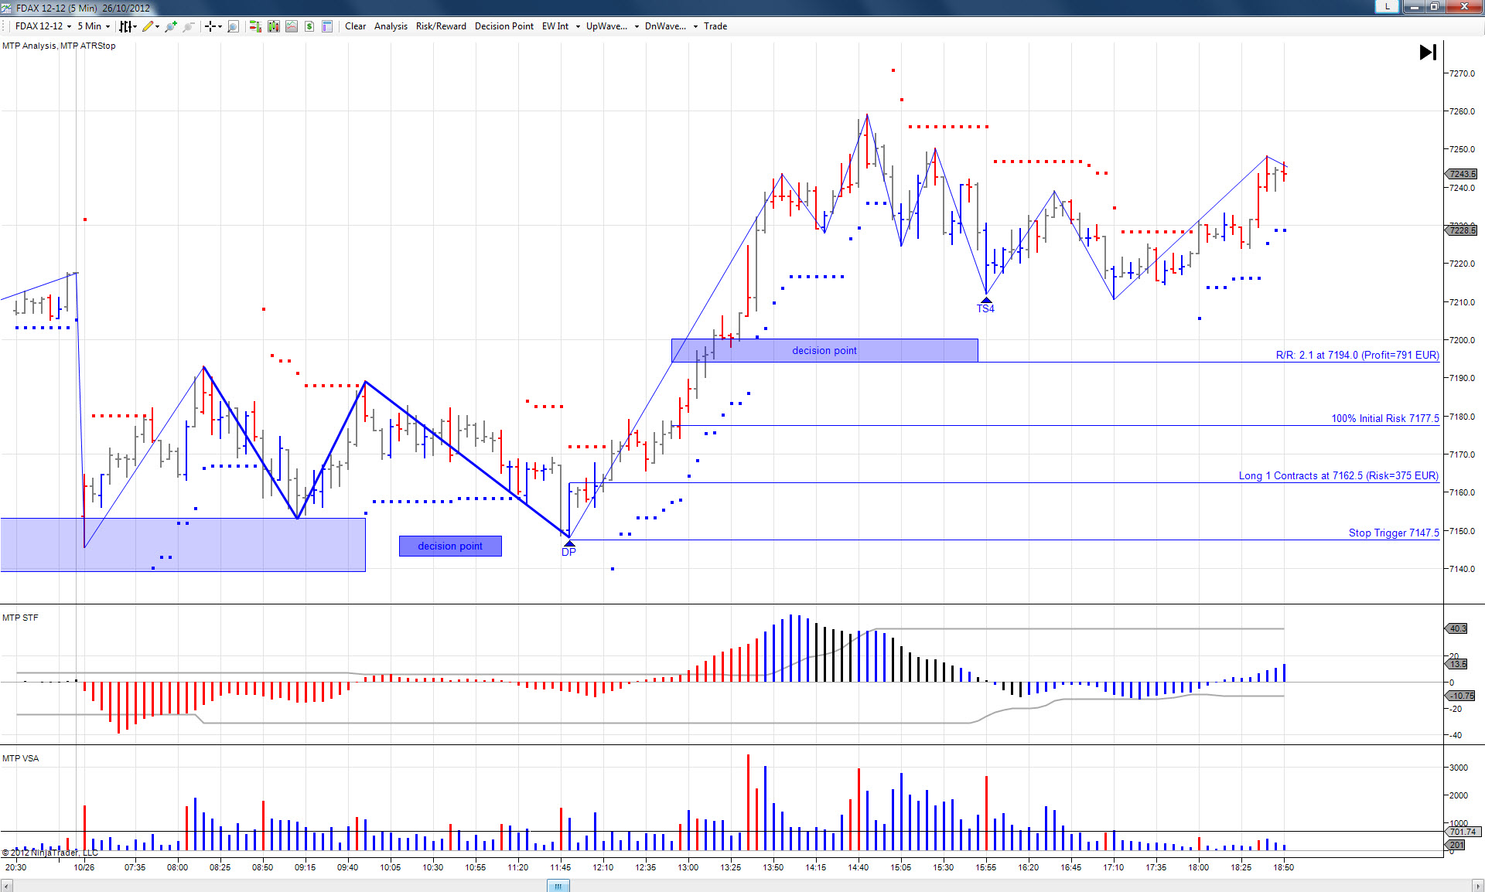1485x892 pixels.
Task: Click the Long 1 Contracts at 7162.5 label
Action: tap(1339, 475)
